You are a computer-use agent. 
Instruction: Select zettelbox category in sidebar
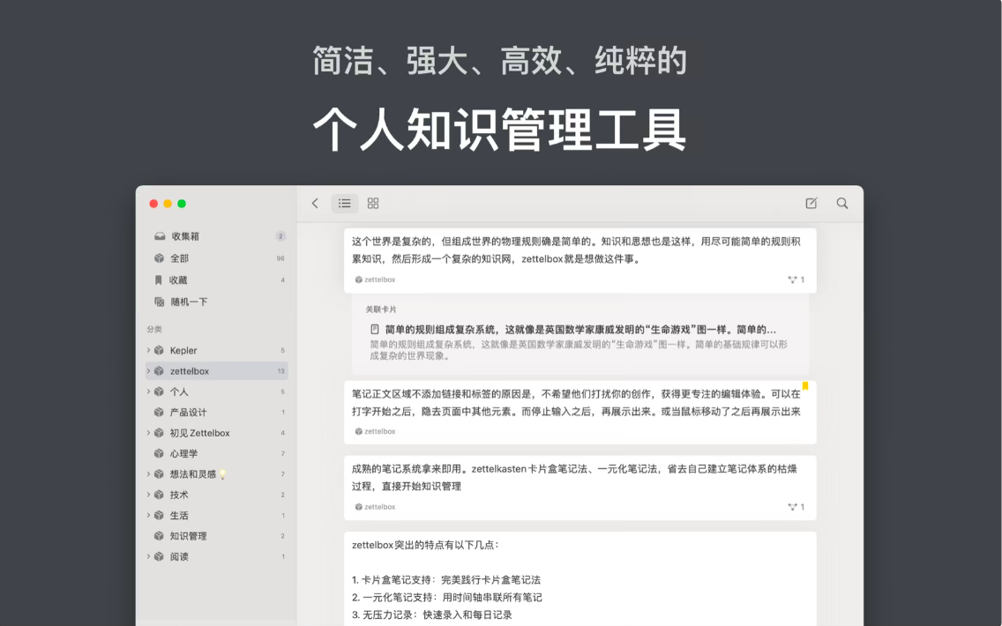[190, 371]
